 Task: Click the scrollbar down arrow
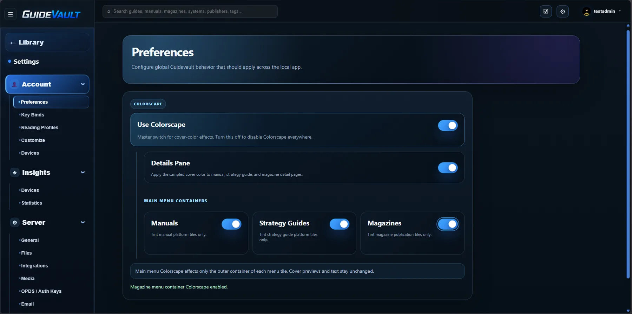(628, 311)
